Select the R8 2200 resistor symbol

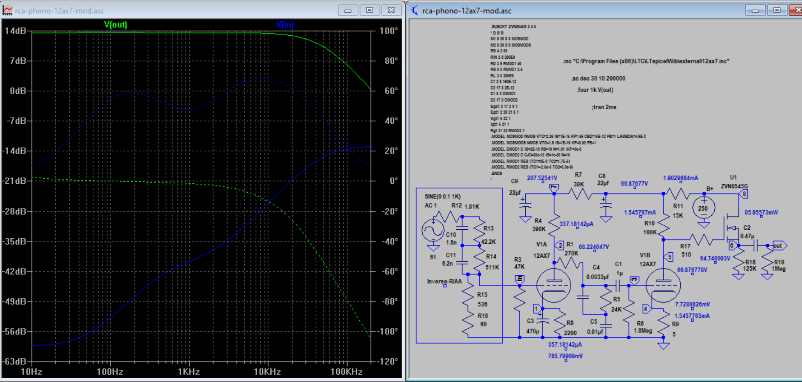click(x=559, y=322)
